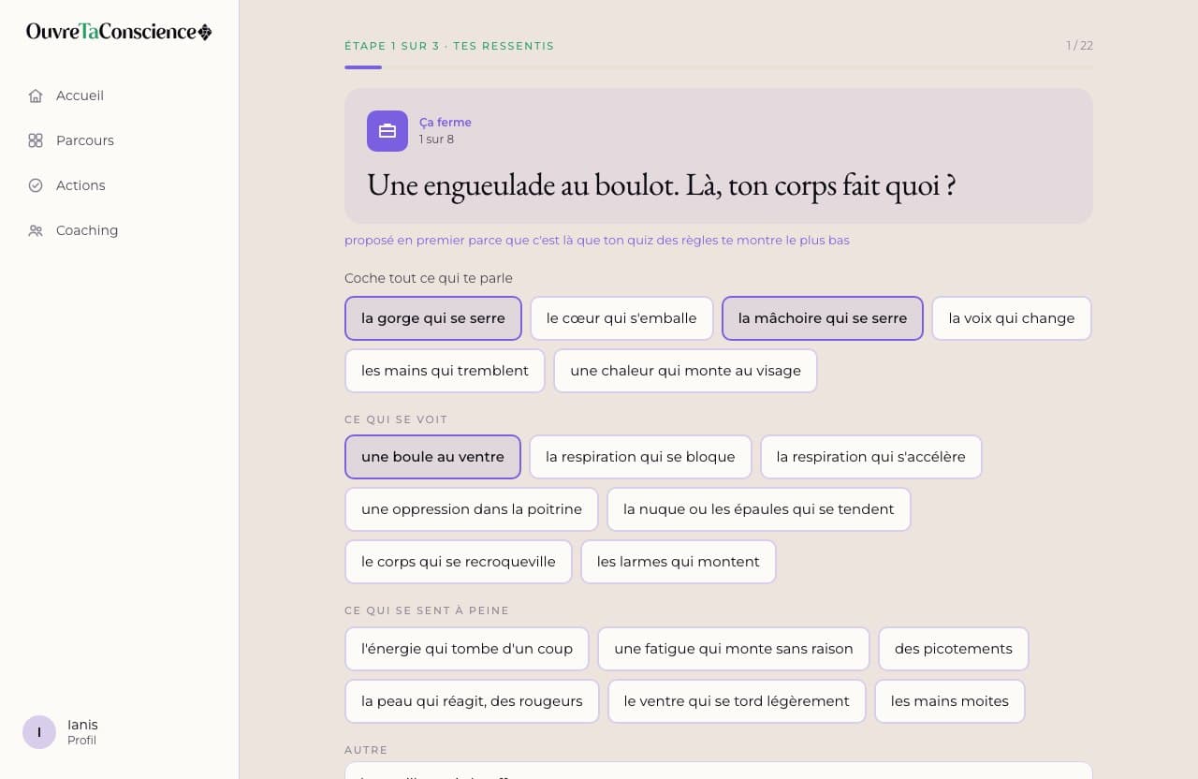Click "CE QUI SE SENT À PEINE" heading
Image resolution: width=1198 pixels, height=779 pixels.
click(x=427, y=610)
